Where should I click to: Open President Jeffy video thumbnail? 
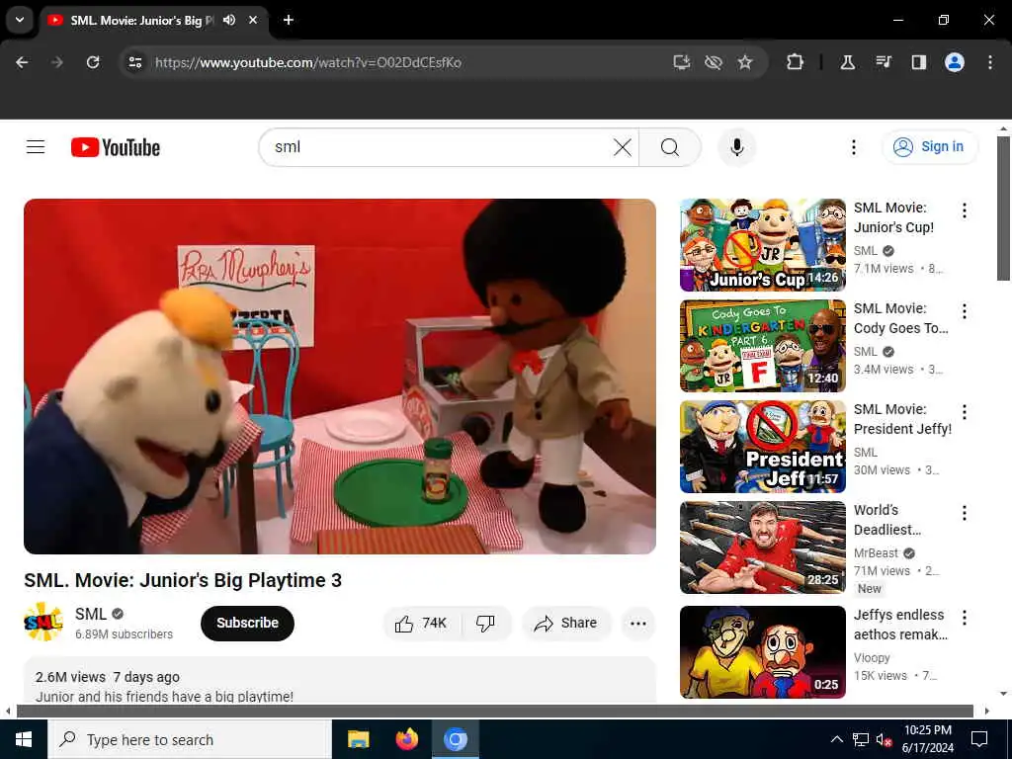763,447
